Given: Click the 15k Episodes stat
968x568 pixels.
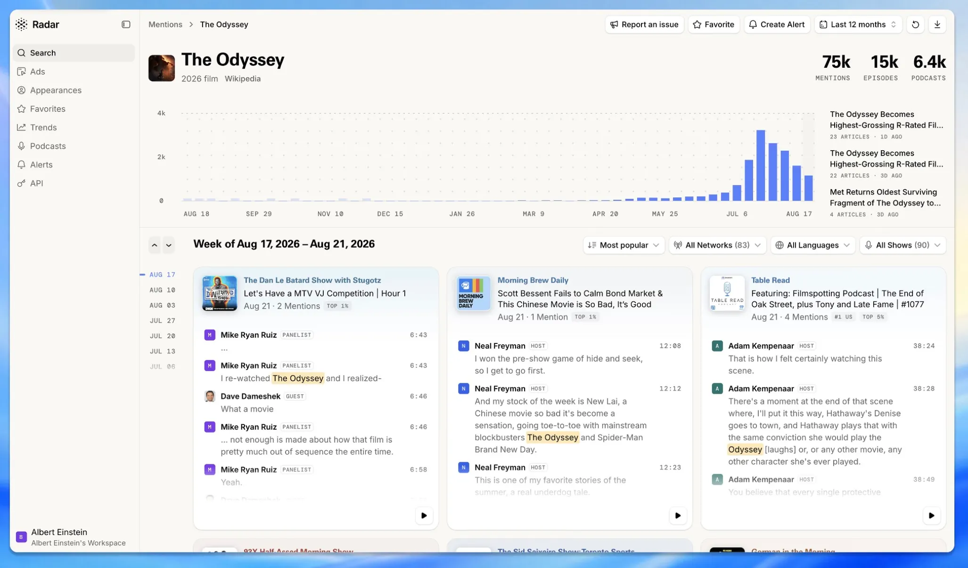Looking at the screenshot, I should coord(881,68).
